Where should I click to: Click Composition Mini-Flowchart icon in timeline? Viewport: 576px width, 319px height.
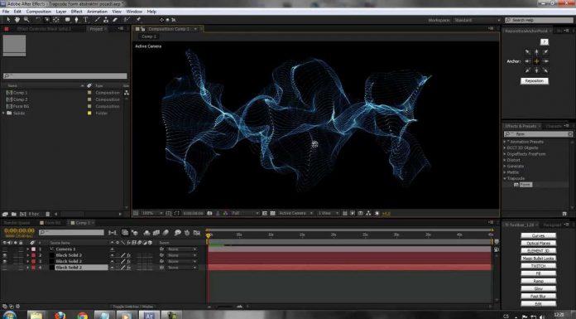(x=113, y=233)
